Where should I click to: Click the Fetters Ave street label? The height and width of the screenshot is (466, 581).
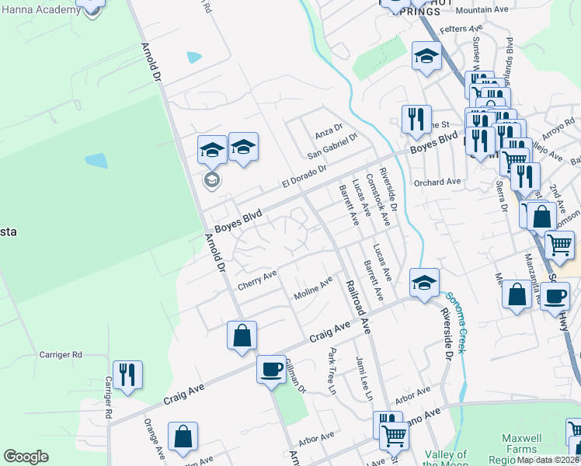pos(461,29)
